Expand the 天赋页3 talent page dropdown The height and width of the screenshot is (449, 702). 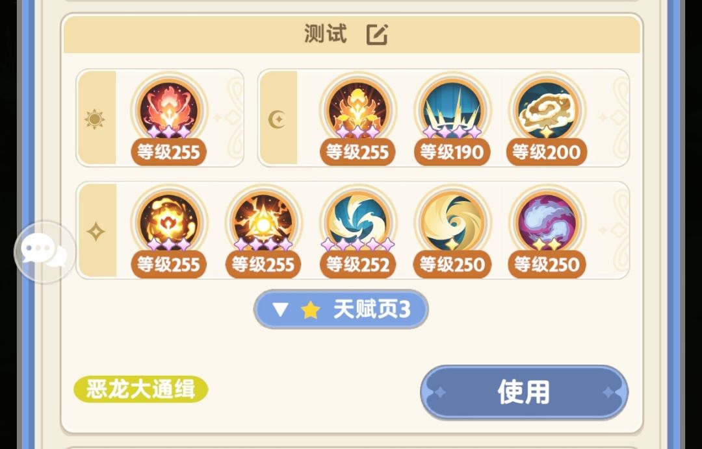[x=341, y=309]
